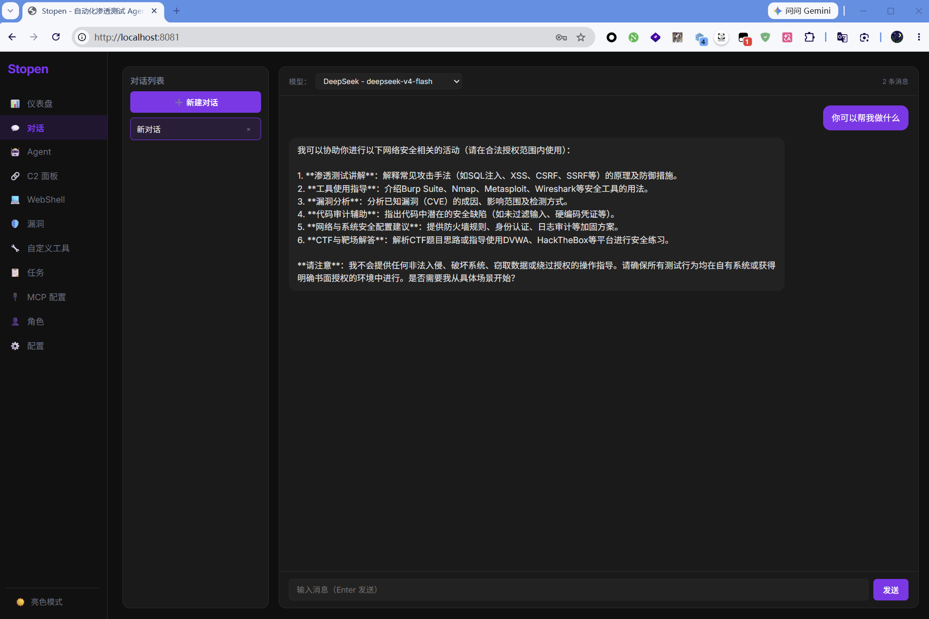
Task: Open a new browser tab
Action: (177, 11)
